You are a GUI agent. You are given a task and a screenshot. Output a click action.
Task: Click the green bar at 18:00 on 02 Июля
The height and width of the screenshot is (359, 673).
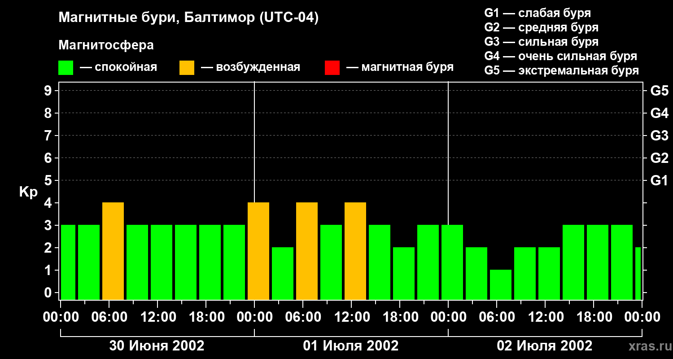[x=598, y=263]
